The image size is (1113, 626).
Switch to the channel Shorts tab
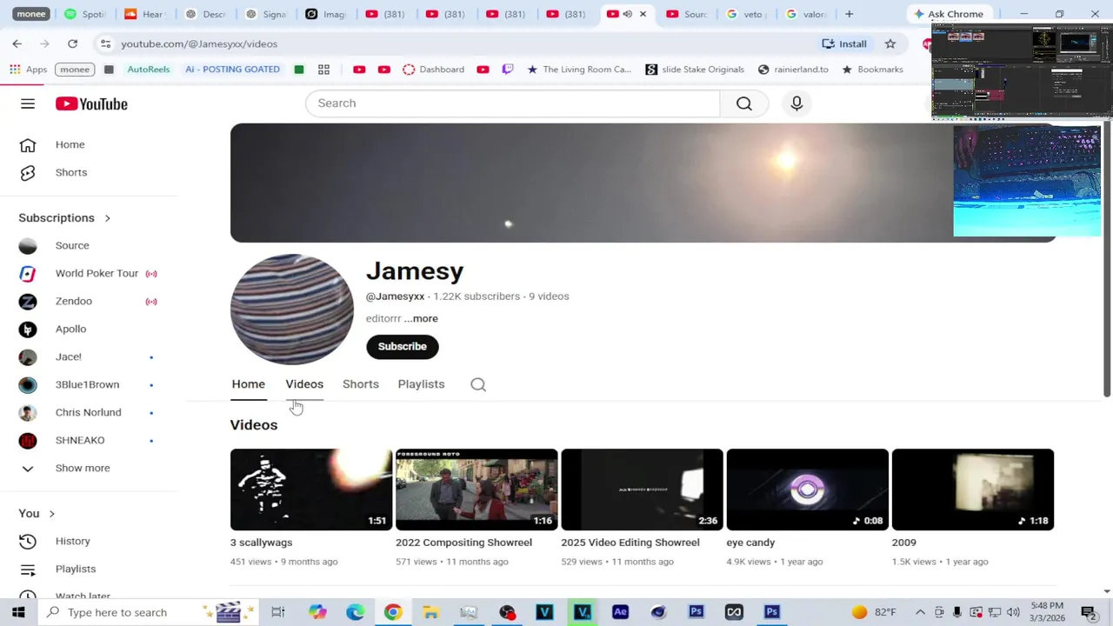tap(361, 384)
